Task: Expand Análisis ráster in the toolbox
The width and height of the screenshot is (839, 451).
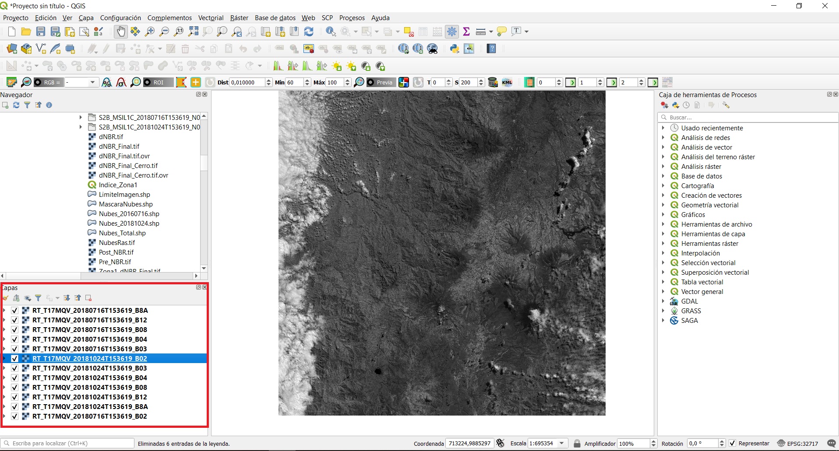Action: 663,167
